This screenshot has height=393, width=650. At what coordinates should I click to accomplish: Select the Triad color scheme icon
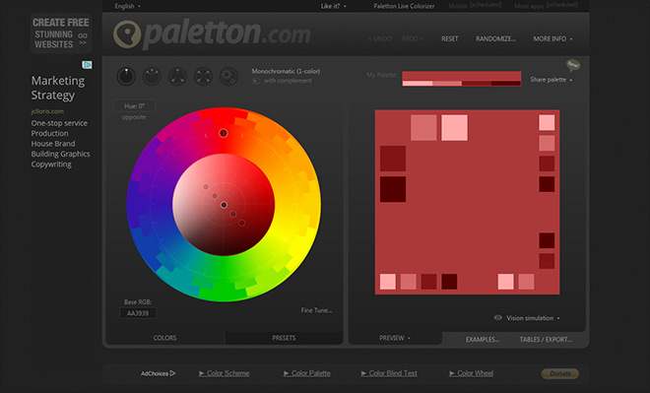pyautogui.click(x=177, y=77)
